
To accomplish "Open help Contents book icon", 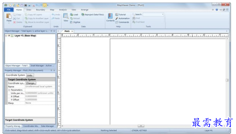I will (110, 16).
